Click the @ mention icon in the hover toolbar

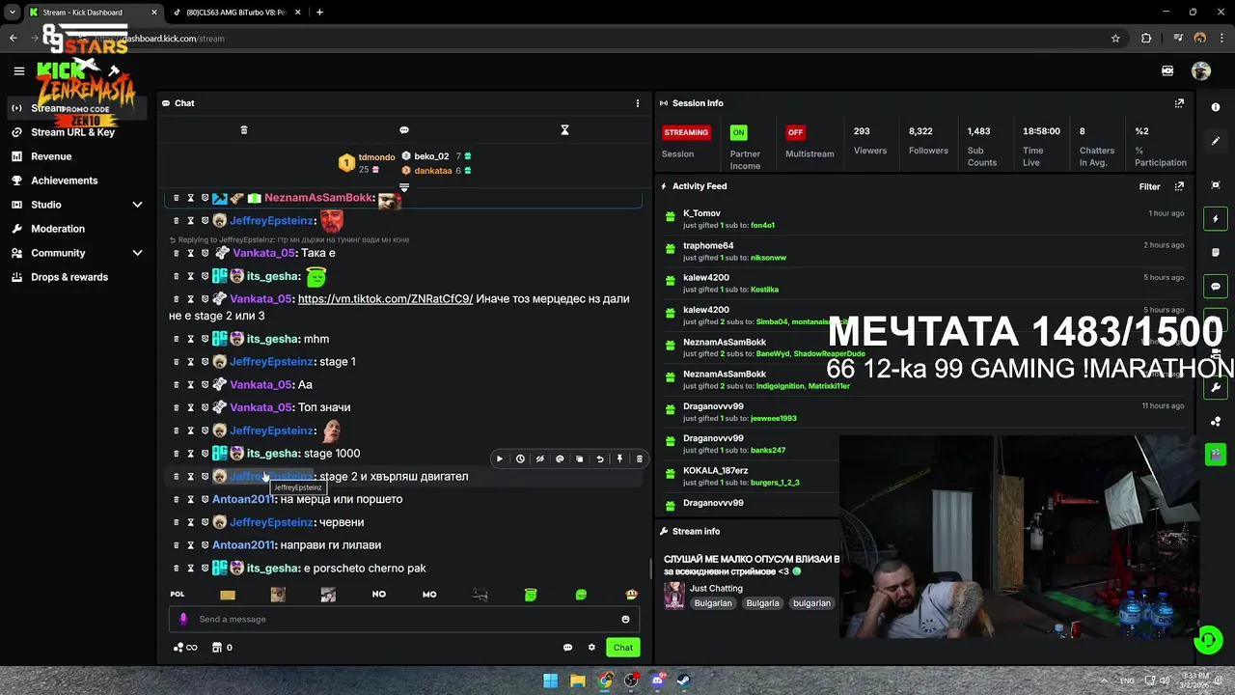(560, 459)
